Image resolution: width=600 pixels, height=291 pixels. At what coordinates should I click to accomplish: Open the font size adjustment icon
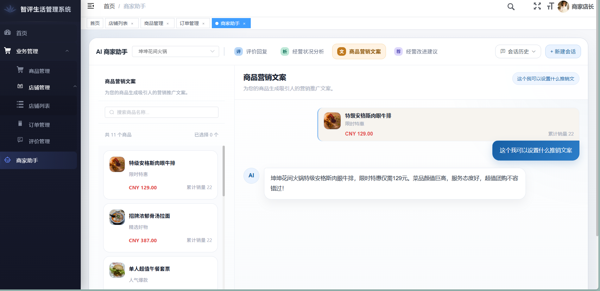pos(550,6)
